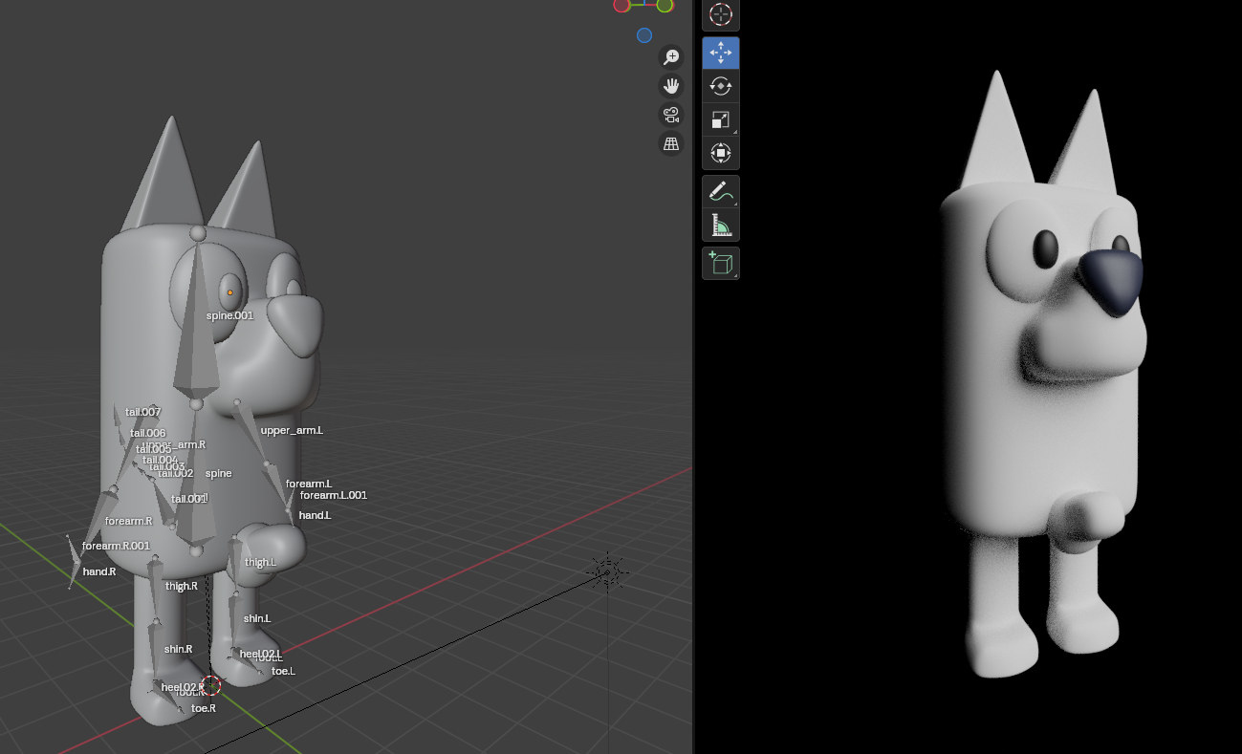The image size is (1242, 754).
Task: Click the hand.R bone label
Action: coord(99,571)
